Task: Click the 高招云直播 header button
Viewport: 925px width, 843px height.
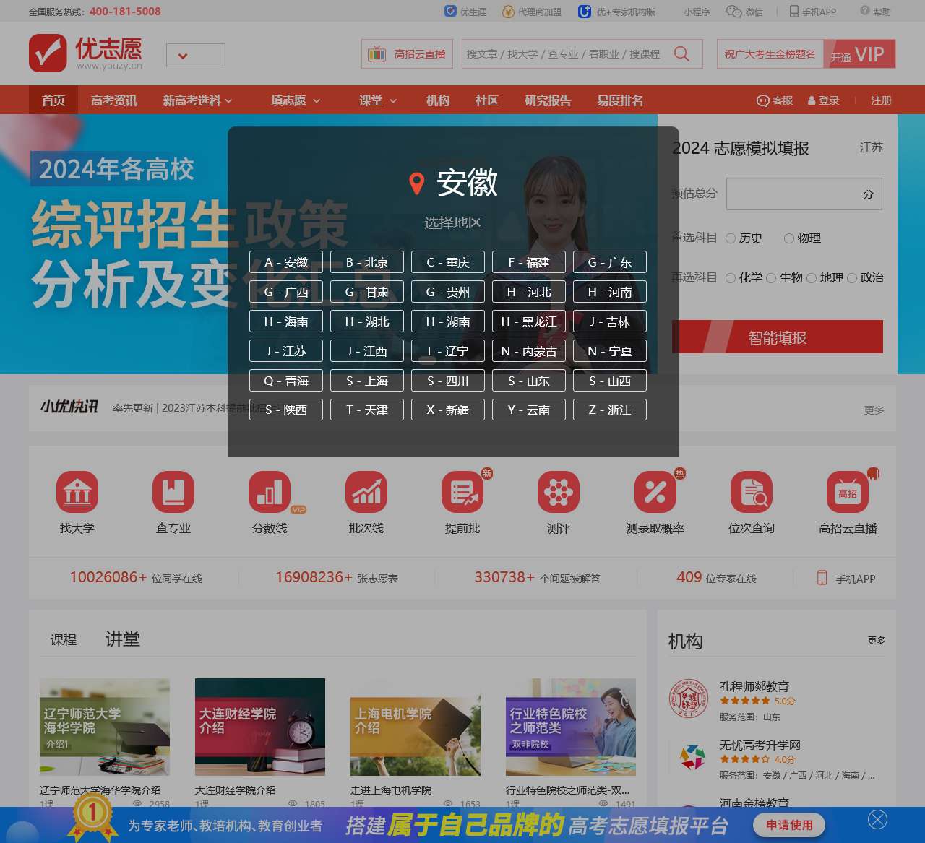Action: click(407, 54)
